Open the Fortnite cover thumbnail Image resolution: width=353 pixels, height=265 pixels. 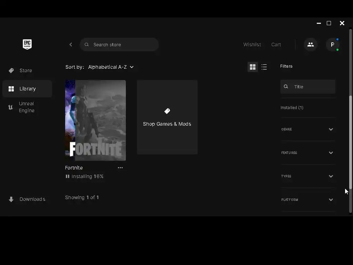[x=95, y=120]
